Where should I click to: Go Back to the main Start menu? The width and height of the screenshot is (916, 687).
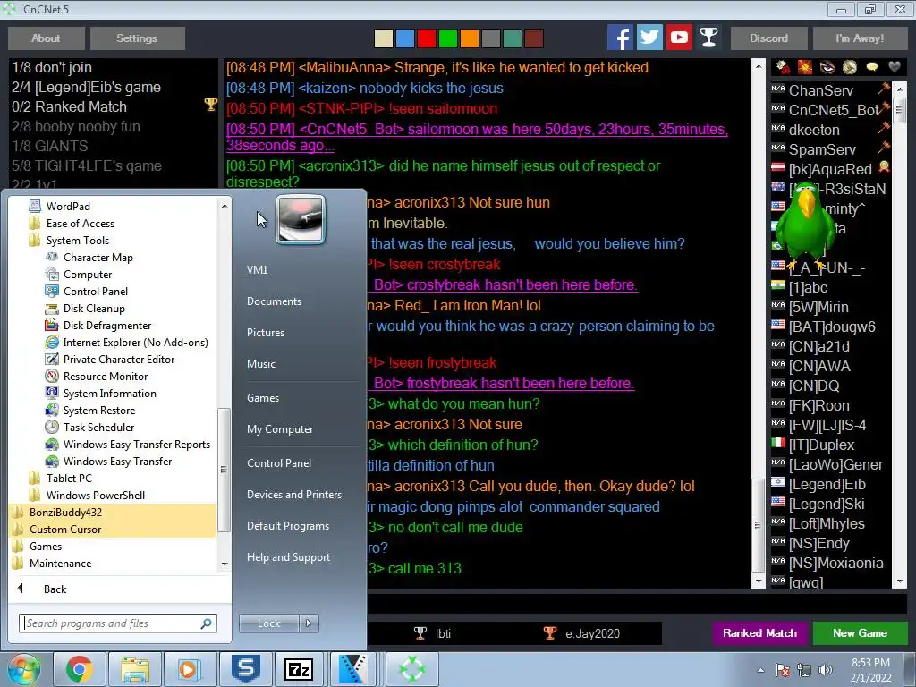tap(55, 589)
